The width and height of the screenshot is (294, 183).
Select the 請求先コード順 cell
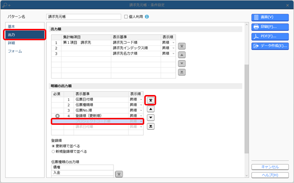(136, 43)
